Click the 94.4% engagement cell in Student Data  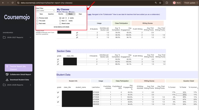coord(130,104)
